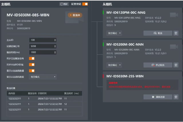Click 停止取流 for MV-ID5200M-00C-NNN

tap(158, 65)
